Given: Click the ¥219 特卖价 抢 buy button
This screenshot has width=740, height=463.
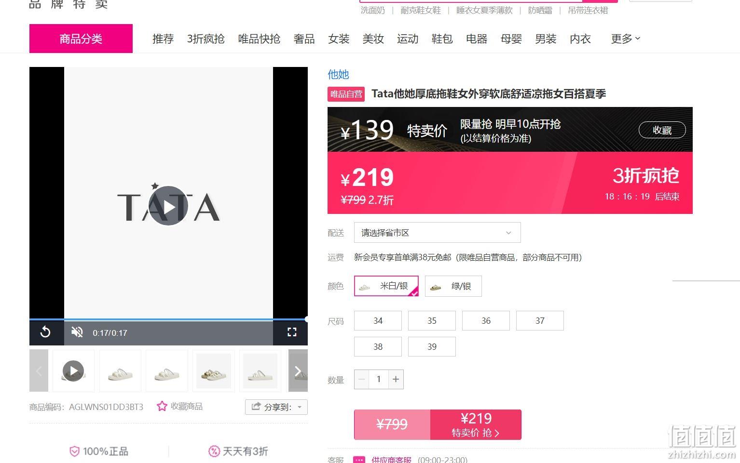Looking at the screenshot, I should (x=476, y=424).
